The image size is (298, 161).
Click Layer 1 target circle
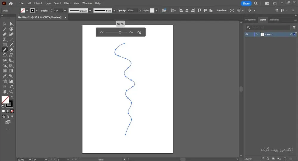point(291,34)
